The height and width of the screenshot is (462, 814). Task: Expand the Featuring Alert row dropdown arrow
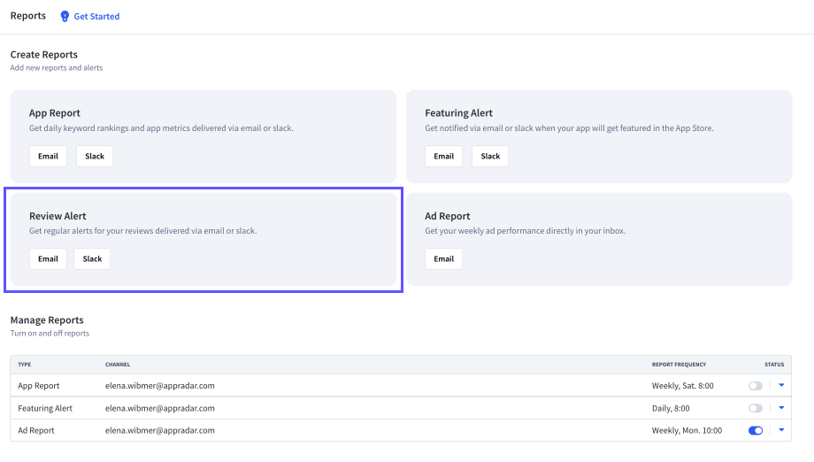(781, 407)
